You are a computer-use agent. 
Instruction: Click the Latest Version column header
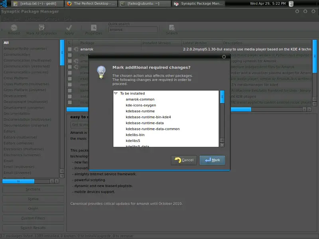coord(202,43)
